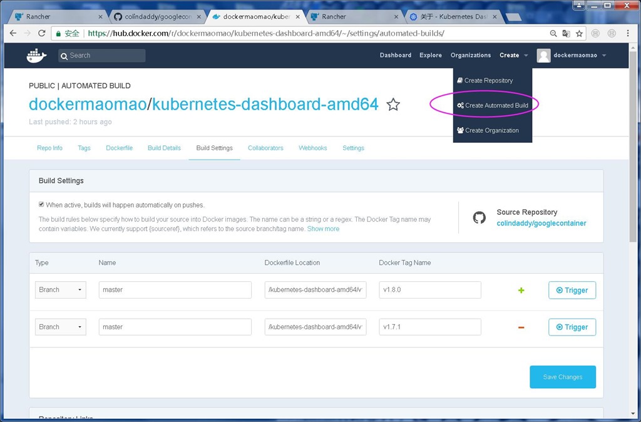This screenshot has height=422, width=641.
Task: Click the GitHub icon beside Source Repository
Action: (479, 217)
